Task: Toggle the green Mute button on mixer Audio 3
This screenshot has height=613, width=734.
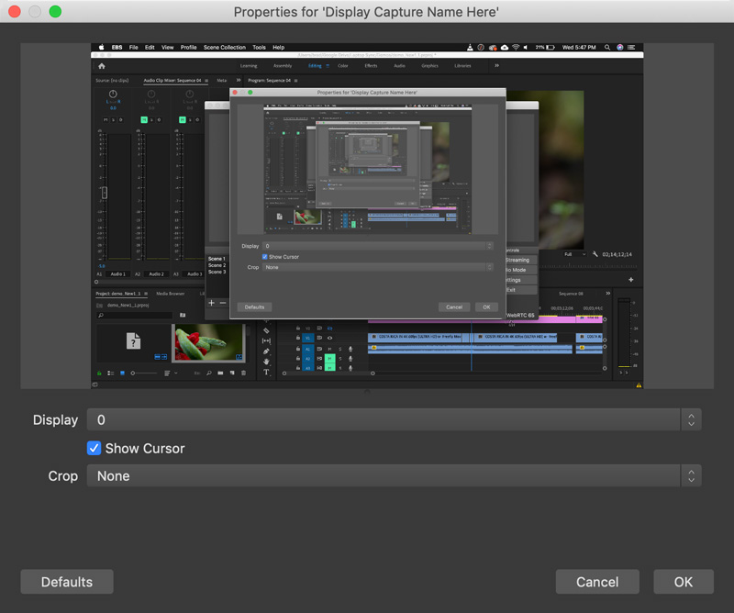Action: click(183, 120)
